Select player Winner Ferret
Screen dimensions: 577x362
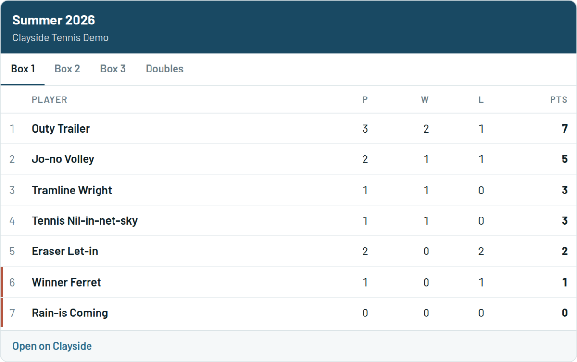[66, 282]
